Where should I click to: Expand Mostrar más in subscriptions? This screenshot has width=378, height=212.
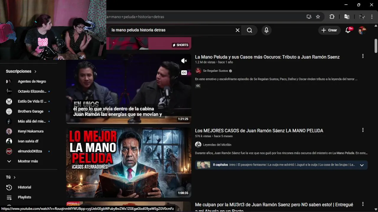pyautogui.click(x=27, y=161)
